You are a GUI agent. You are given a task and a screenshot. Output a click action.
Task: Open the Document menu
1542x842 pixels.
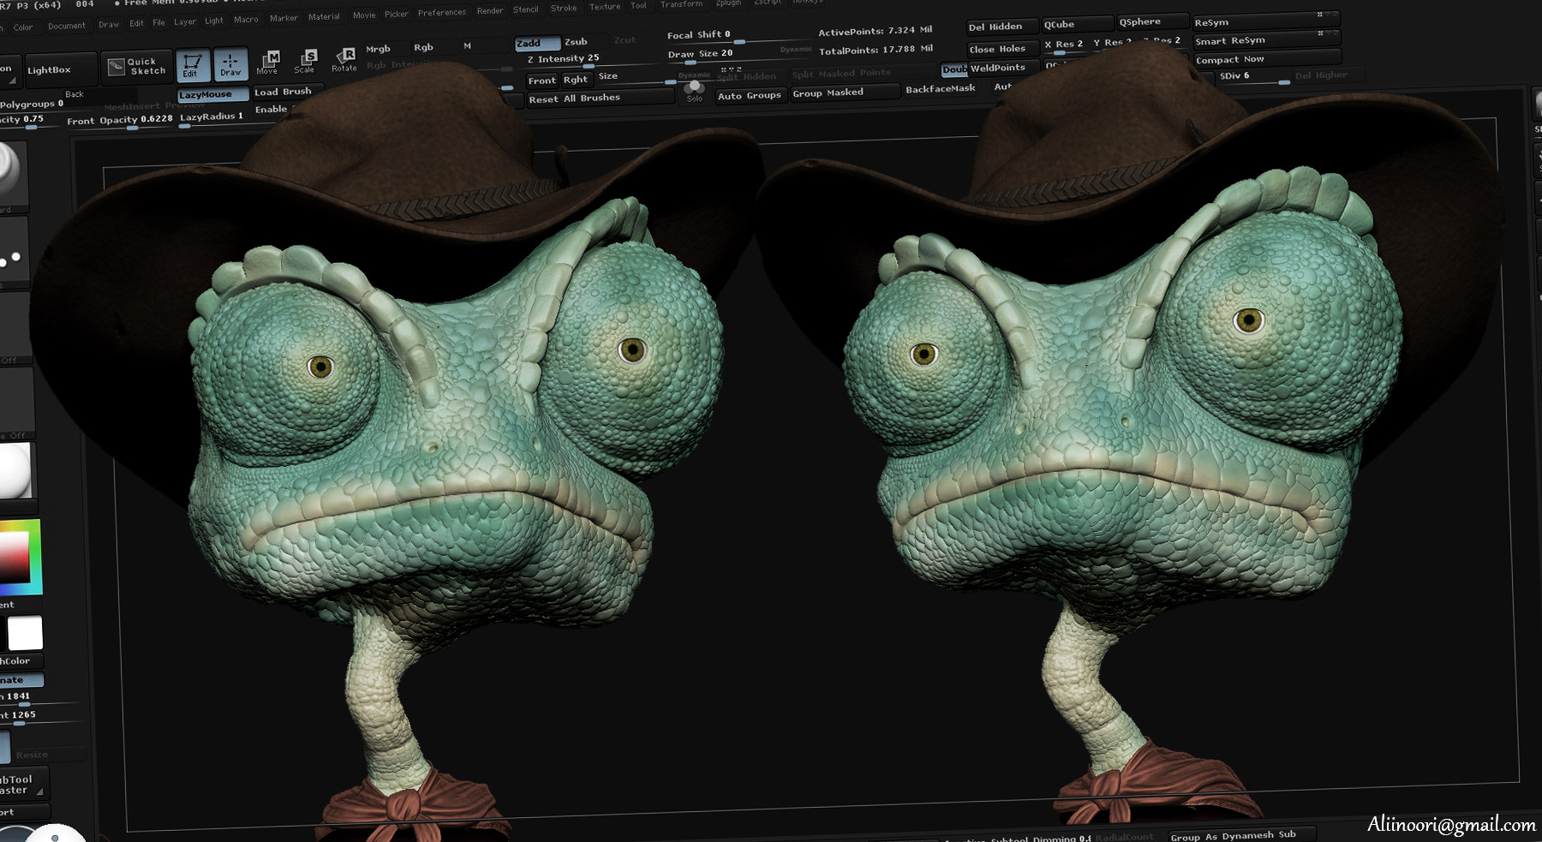click(67, 26)
